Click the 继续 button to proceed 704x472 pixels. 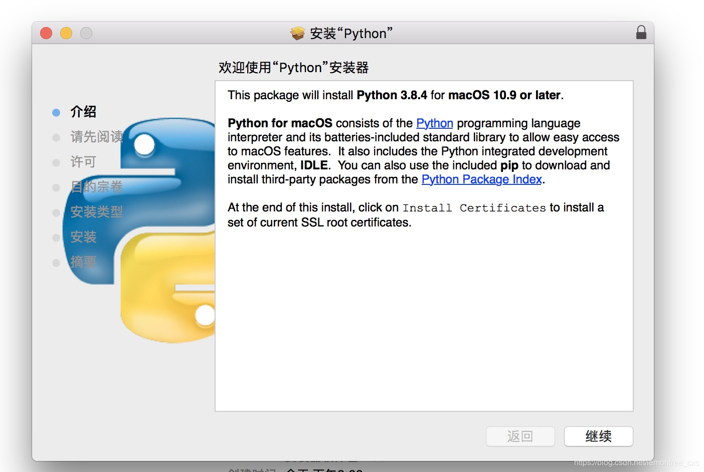[598, 436]
